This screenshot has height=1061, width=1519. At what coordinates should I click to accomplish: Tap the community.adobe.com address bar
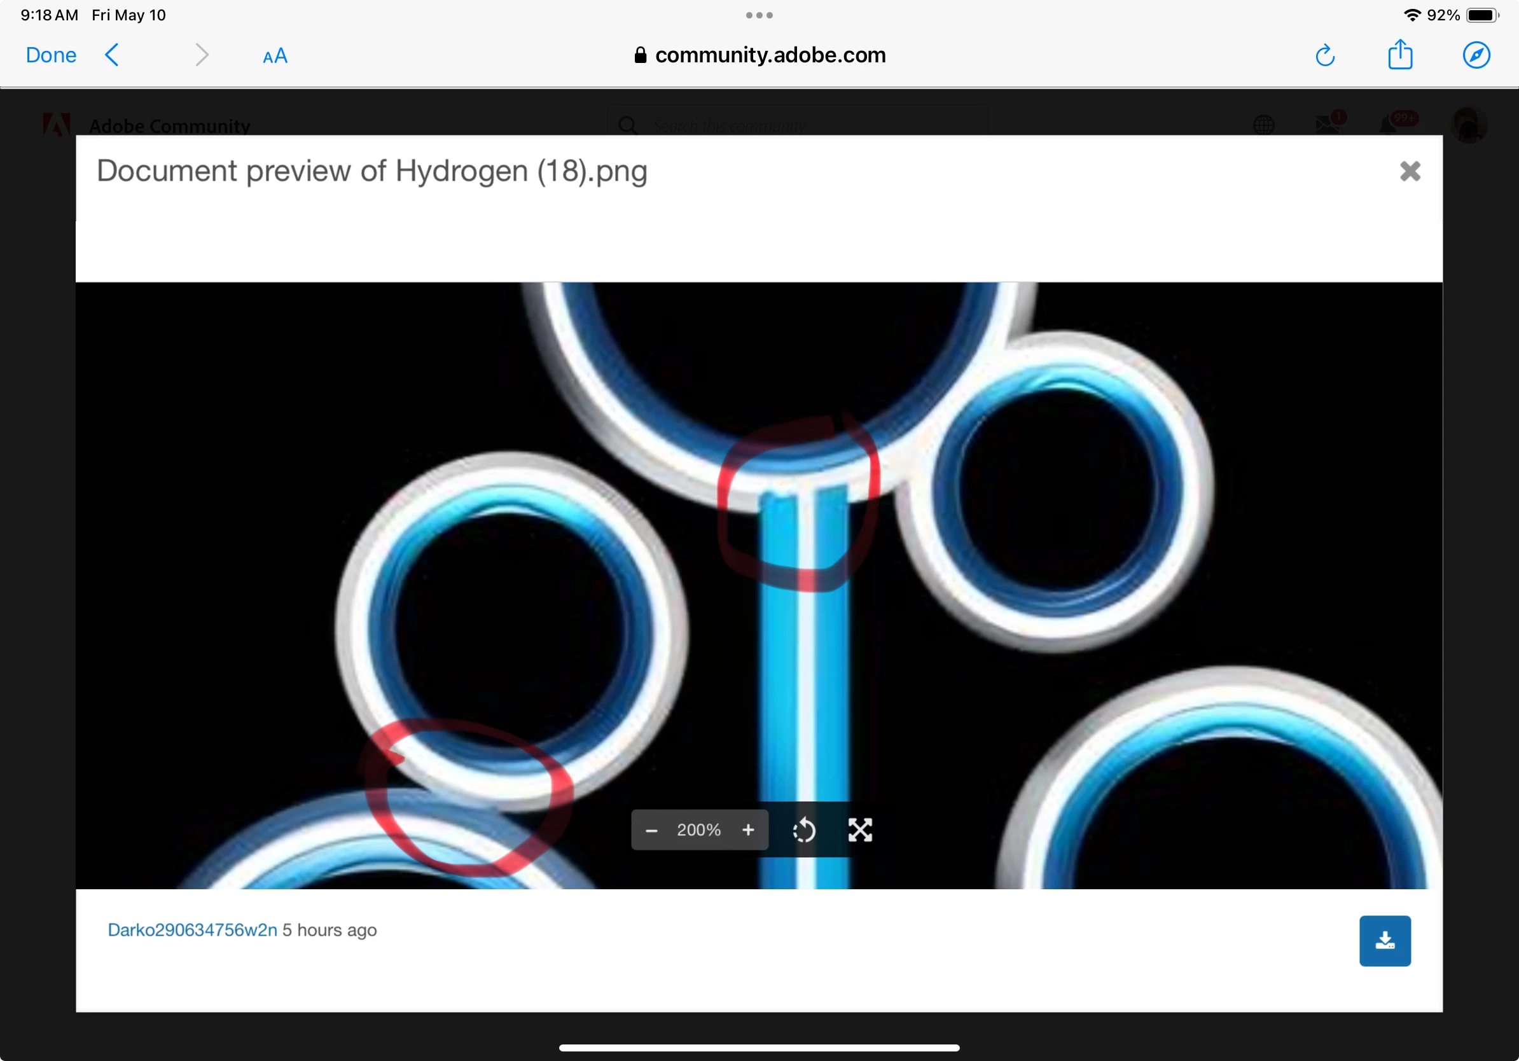coord(759,55)
